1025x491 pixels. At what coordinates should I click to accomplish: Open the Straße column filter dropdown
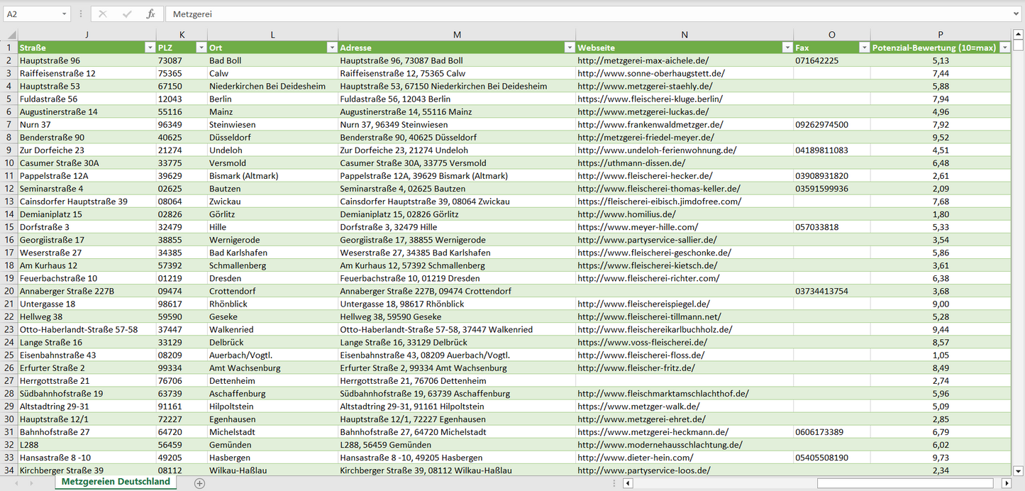(149, 48)
